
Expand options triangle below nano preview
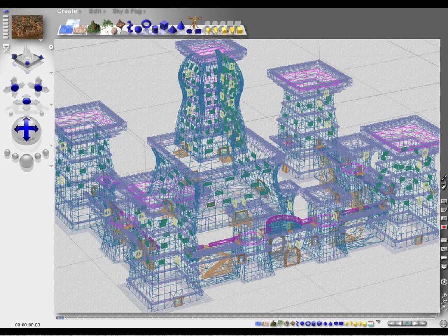40,40
